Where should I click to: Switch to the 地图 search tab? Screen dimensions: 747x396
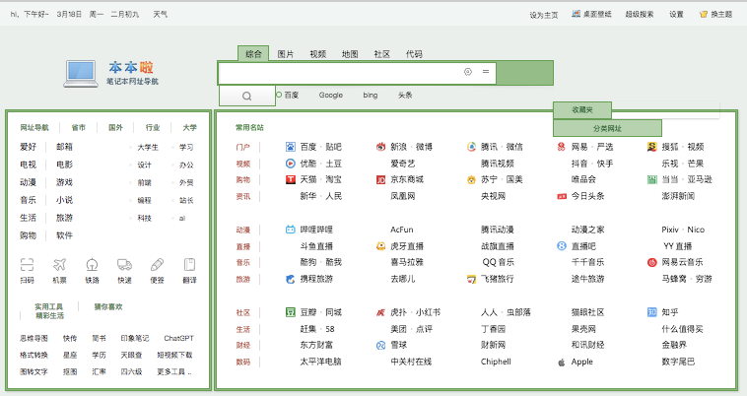click(x=350, y=54)
